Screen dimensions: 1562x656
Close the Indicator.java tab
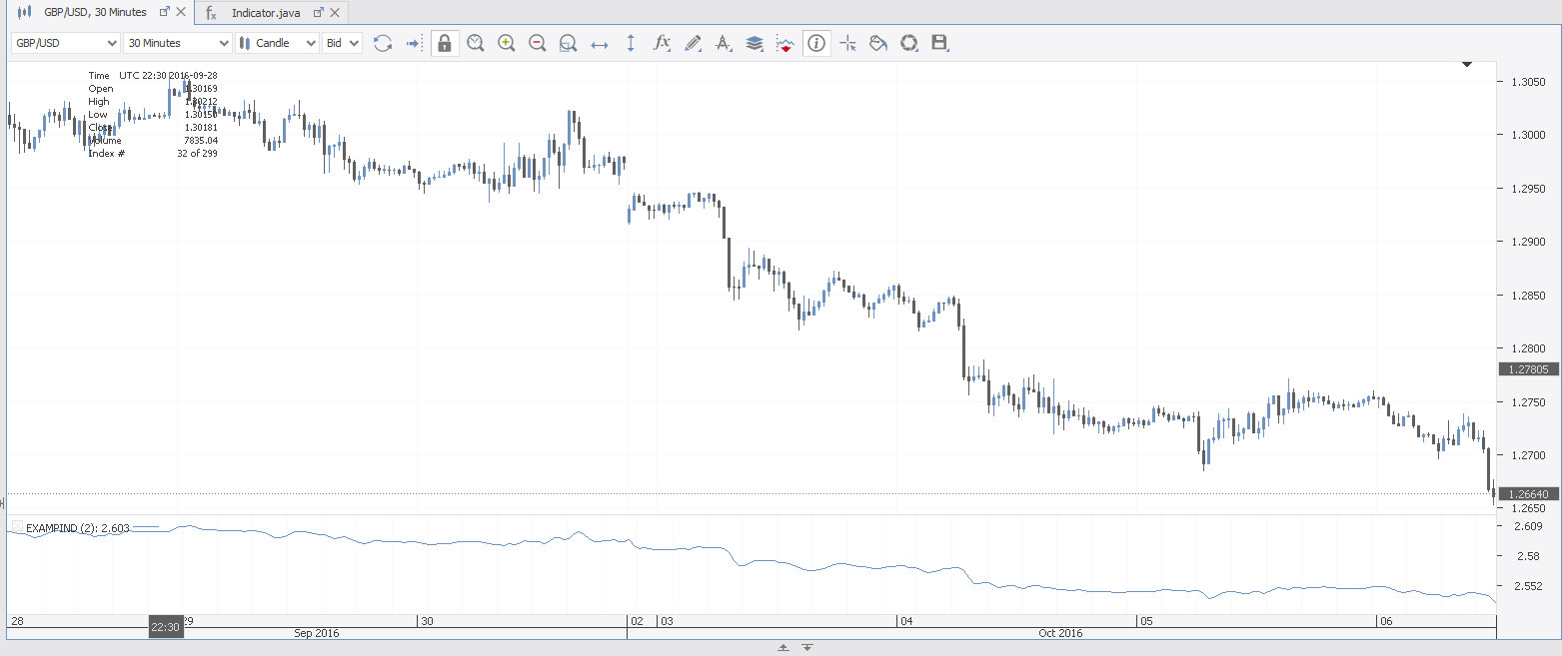coord(335,13)
